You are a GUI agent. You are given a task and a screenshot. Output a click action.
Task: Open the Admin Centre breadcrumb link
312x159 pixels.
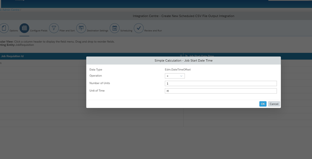tap(10, 10)
